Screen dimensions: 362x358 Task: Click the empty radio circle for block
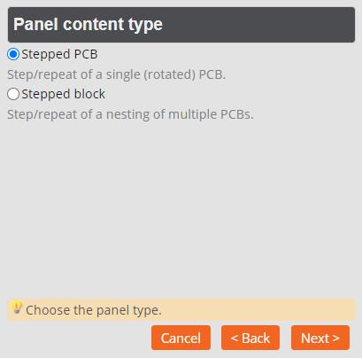pyautogui.click(x=13, y=94)
